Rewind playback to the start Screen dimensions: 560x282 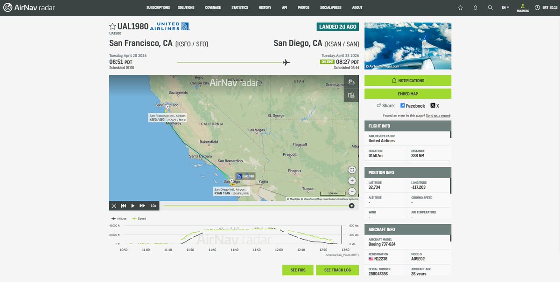[x=124, y=206]
